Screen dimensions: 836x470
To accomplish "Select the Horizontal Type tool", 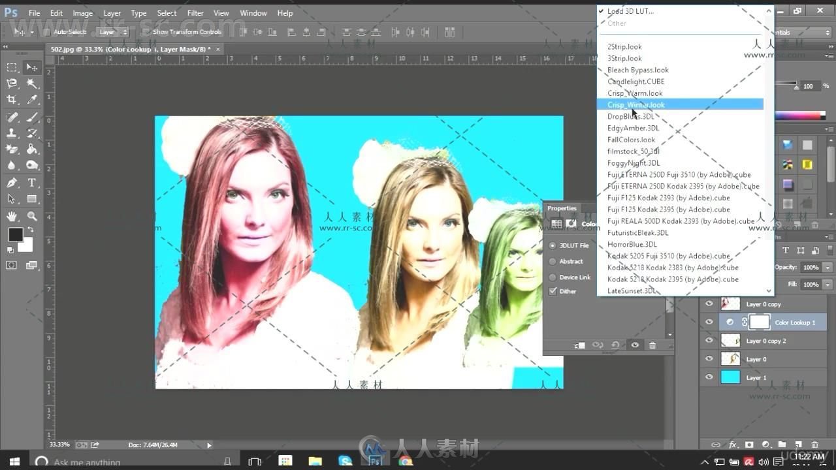I will point(32,183).
